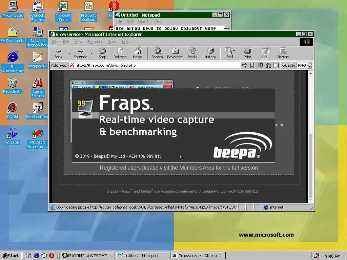Screen dimensions: 347x260
Task: Open the Tools menu in Internet Explorer
Action: 113,42
